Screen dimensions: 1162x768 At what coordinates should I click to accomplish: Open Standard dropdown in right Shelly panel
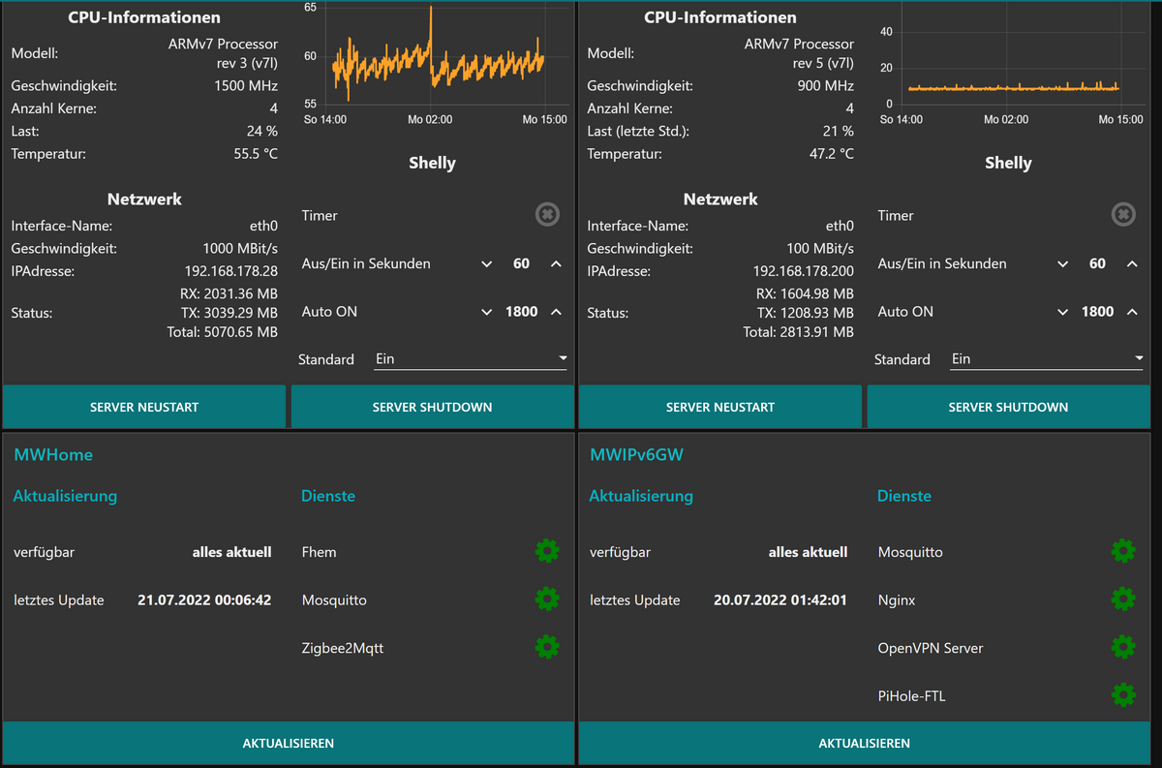1048,359
